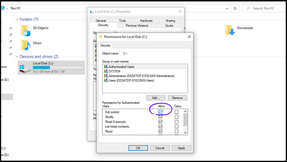Click the This PC computer icon in address bar
This screenshot has height=162, width=287.
[2, 8]
